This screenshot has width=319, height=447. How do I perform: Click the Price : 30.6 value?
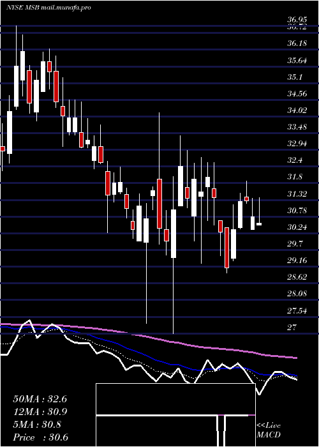40,437
